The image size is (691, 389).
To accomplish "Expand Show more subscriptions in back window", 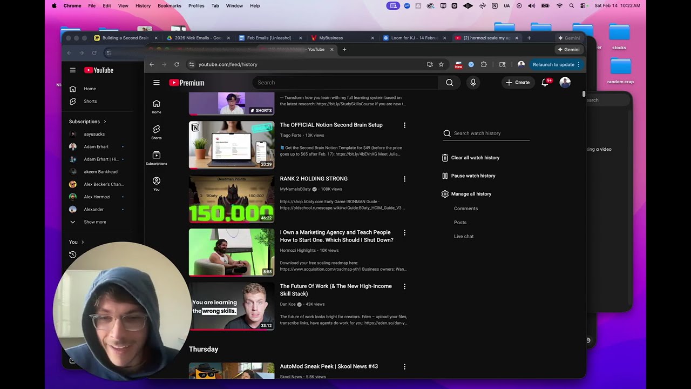I will tap(94, 222).
